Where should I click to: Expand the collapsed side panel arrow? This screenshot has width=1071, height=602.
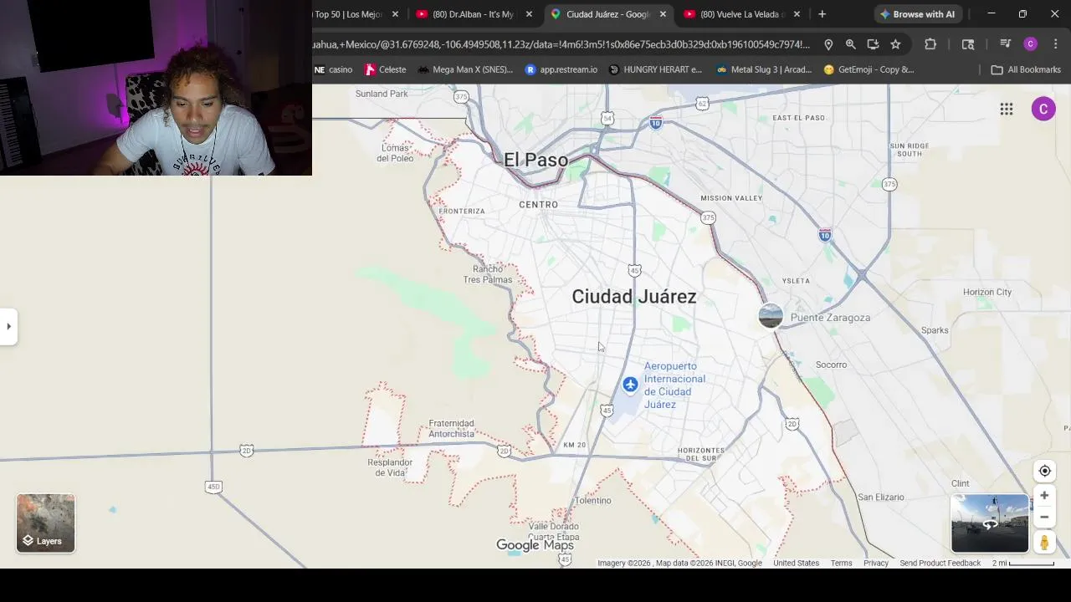(8, 326)
